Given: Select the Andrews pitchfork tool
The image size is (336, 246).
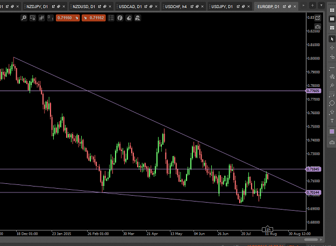Looking at the screenshot, I should coord(332,85).
